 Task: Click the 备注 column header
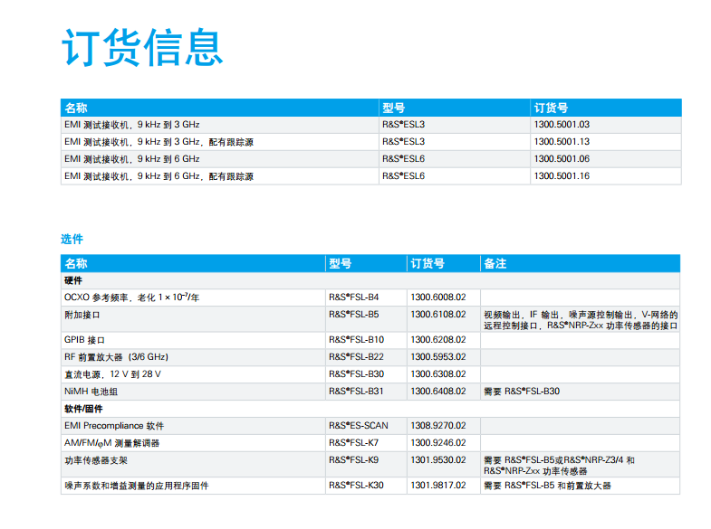click(495, 263)
